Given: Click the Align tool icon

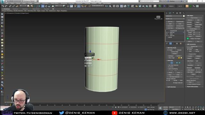Looking at the screenshot, I should [x=110, y=6].
